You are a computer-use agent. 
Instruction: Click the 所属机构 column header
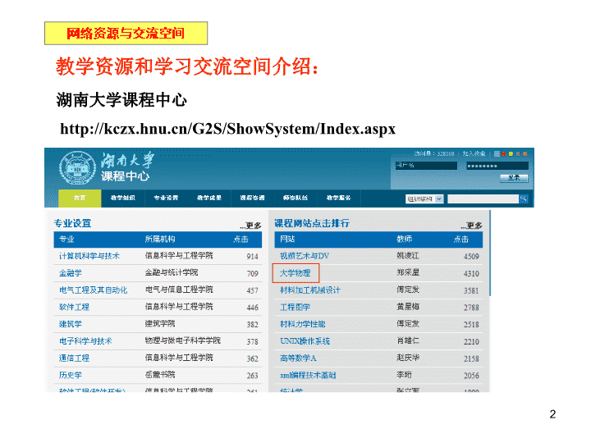(x=160, y=240)
